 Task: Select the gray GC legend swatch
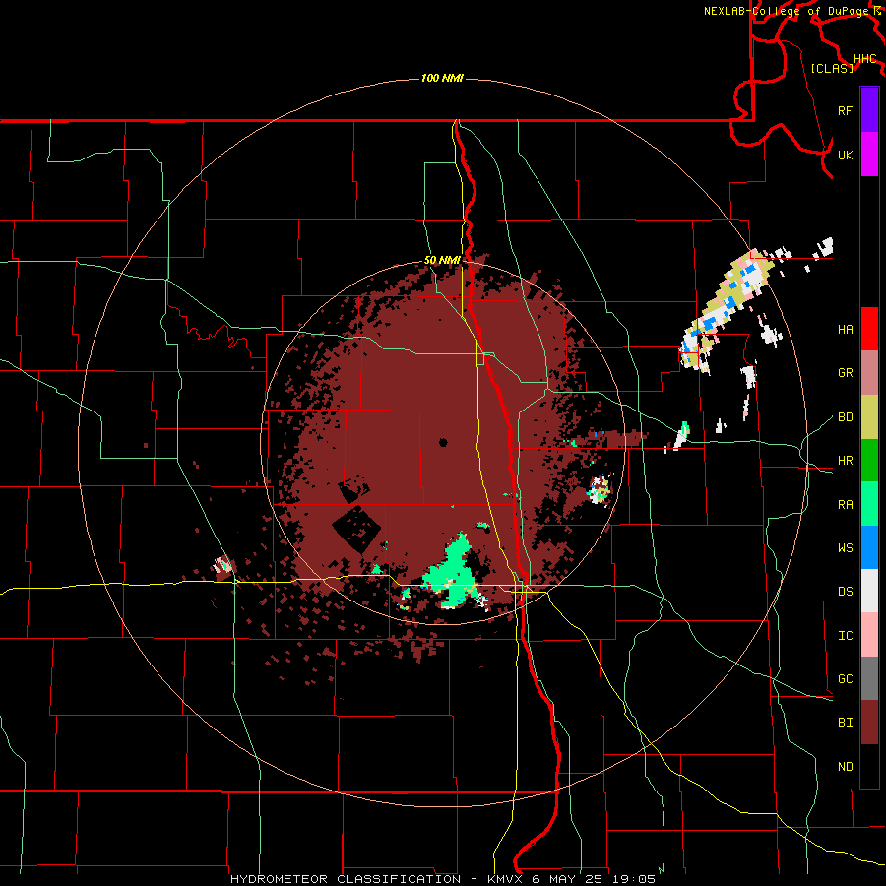869,678
